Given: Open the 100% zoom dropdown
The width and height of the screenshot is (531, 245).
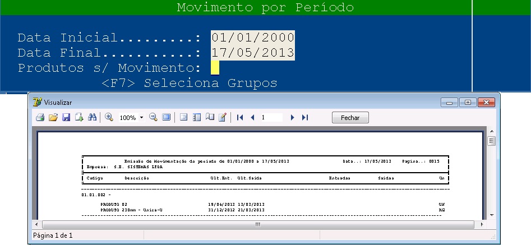Looking at the screenshot, I should pos(142,118).
